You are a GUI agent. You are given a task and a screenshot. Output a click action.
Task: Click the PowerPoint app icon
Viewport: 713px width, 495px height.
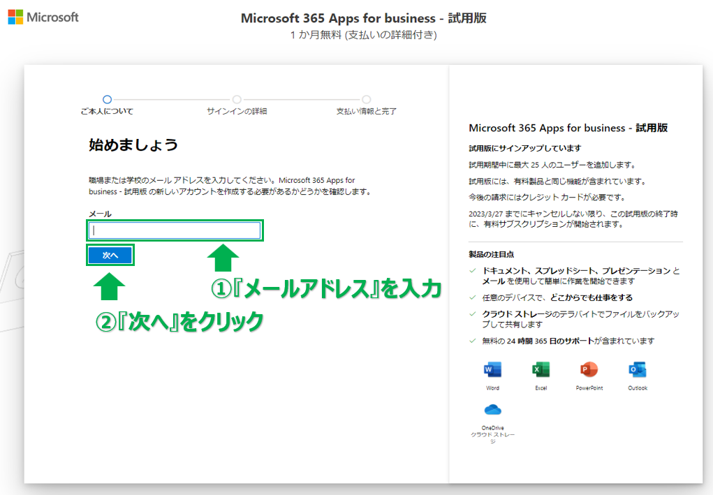589,370
